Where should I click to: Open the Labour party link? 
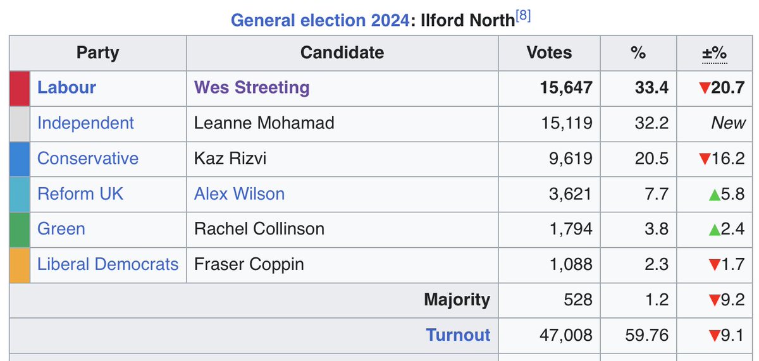[66, 87]
